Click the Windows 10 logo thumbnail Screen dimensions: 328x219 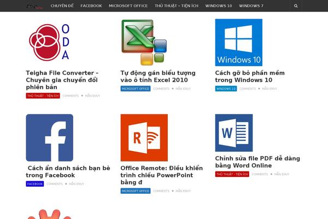pos(239,43)
